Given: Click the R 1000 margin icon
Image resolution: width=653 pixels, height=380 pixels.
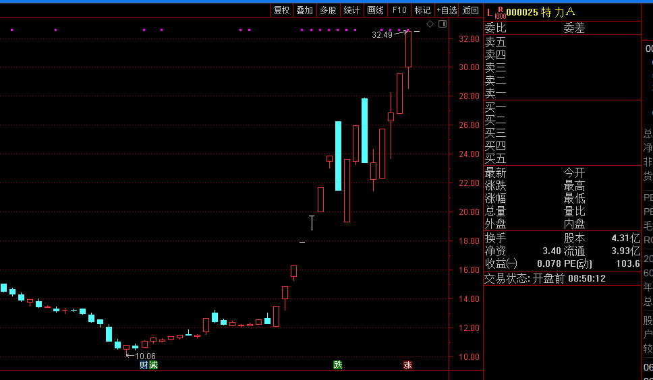Looking at the screenshot, I should pos(500,12).
